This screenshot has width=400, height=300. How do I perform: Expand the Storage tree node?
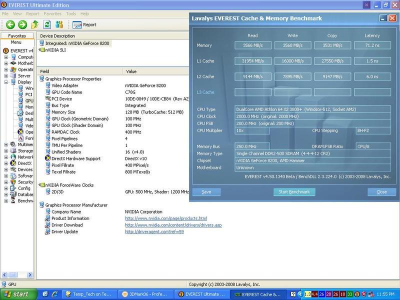(x=6, y=151)
